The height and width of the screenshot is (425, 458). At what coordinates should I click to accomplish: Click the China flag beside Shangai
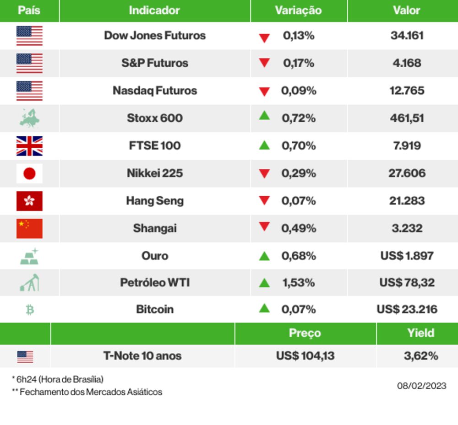[x=29, y=228]
